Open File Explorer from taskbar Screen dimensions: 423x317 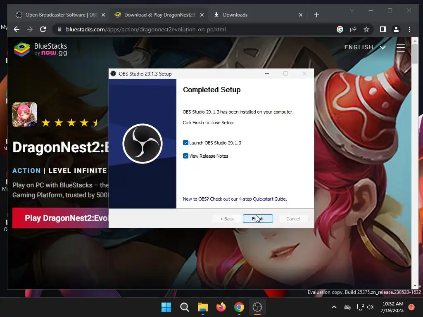click(202, 307)
